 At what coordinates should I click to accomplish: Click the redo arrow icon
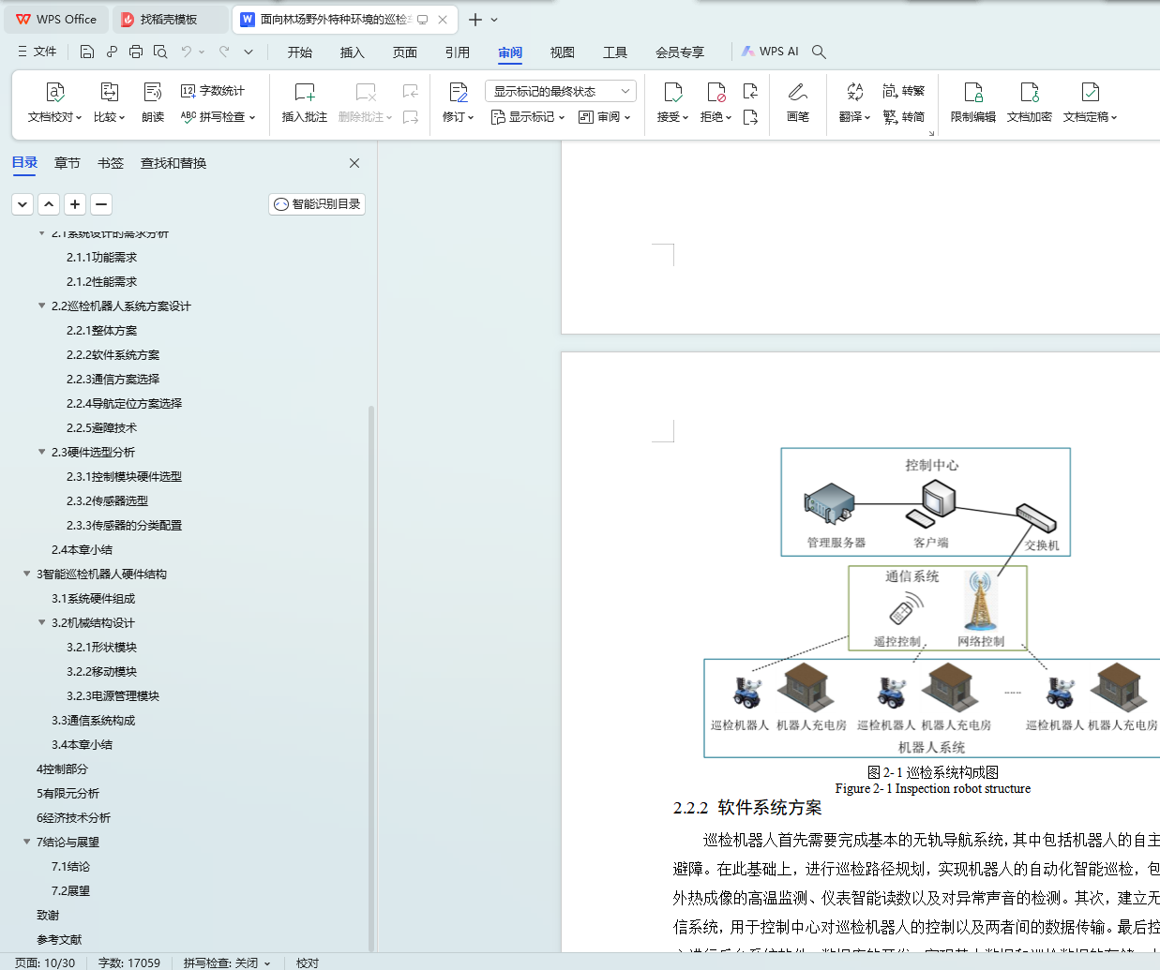224,52
